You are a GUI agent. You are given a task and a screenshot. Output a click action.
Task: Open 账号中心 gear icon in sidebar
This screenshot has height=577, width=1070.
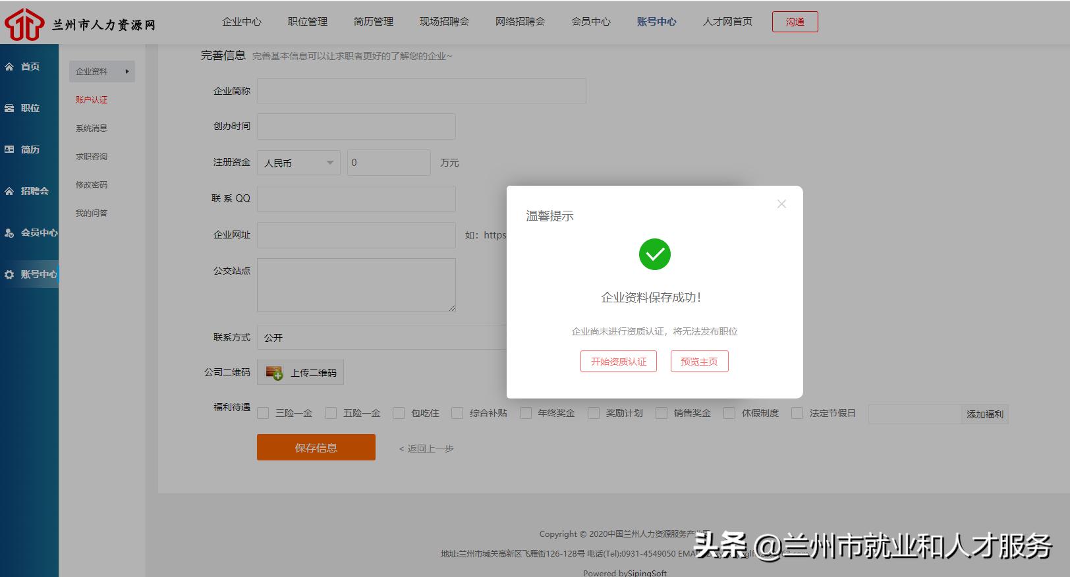(9, 274)
